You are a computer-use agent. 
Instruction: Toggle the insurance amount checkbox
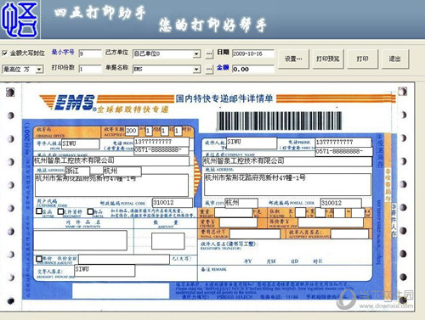tap(39, 259)
